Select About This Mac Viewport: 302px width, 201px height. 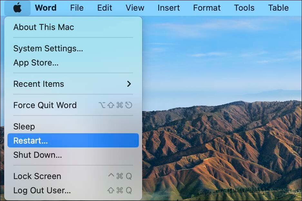[73, 27]
